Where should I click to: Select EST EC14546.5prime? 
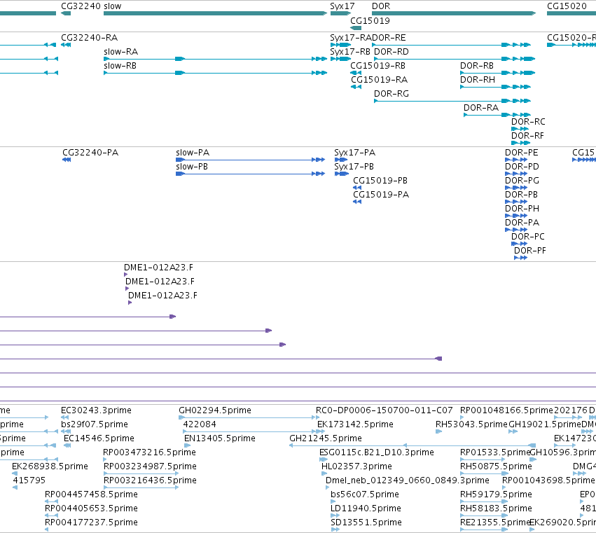[x=67, y=445]
